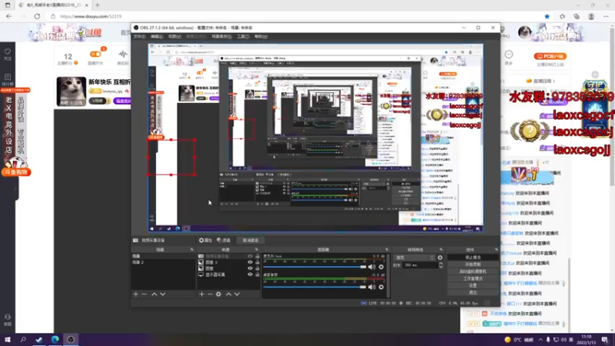Image resolution: width=615 pixels, height=346 pixels.
Task: Add a new scene with the plus icon in 场景 panel
Action: coord(136,294)
